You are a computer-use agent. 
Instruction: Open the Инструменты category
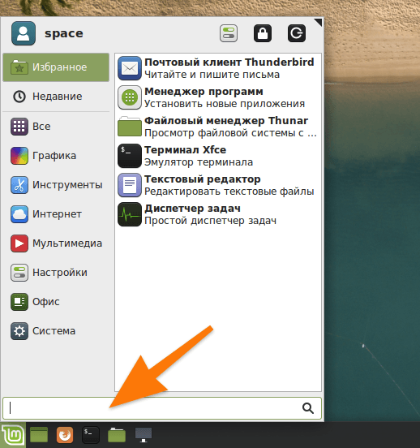56,185
